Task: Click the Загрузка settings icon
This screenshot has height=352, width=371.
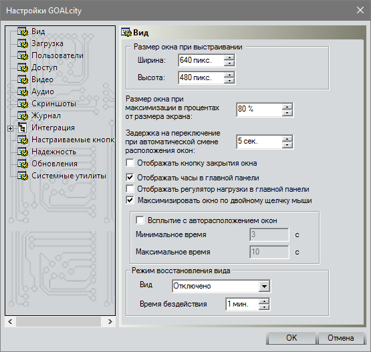Action: click(23, 43)
